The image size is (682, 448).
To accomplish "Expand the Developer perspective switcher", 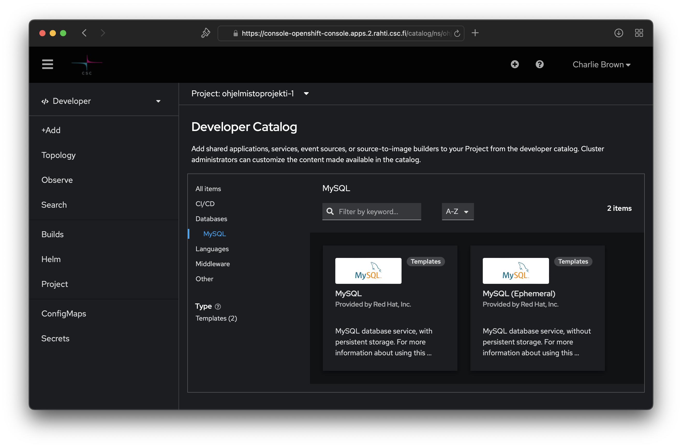I will pyautogui.click(x=101, y=101).
